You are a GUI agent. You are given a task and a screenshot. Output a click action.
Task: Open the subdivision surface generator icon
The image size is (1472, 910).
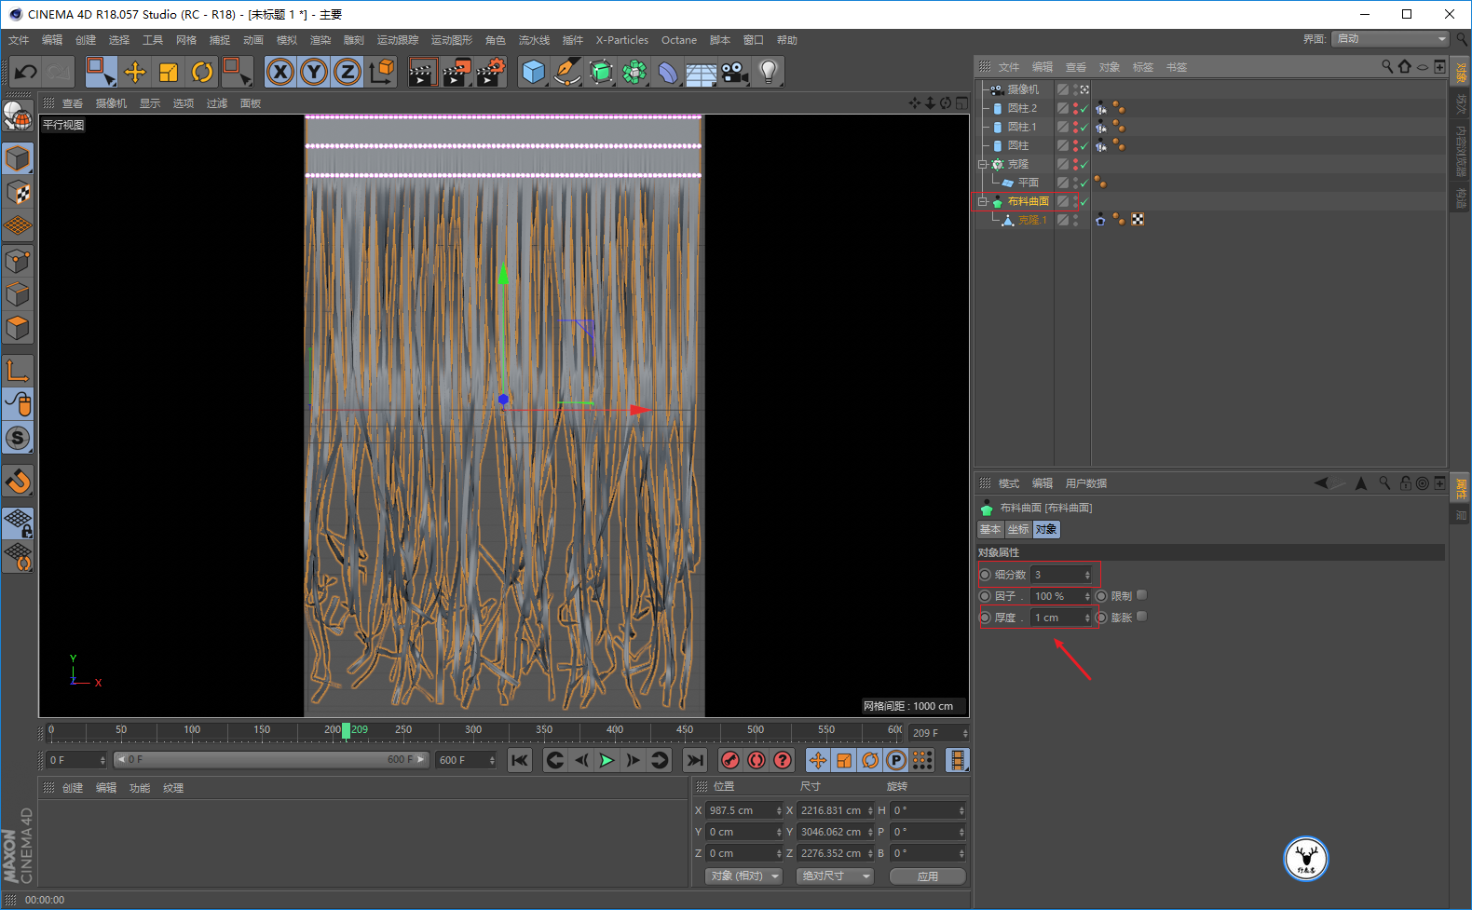[x=601, y=72]
